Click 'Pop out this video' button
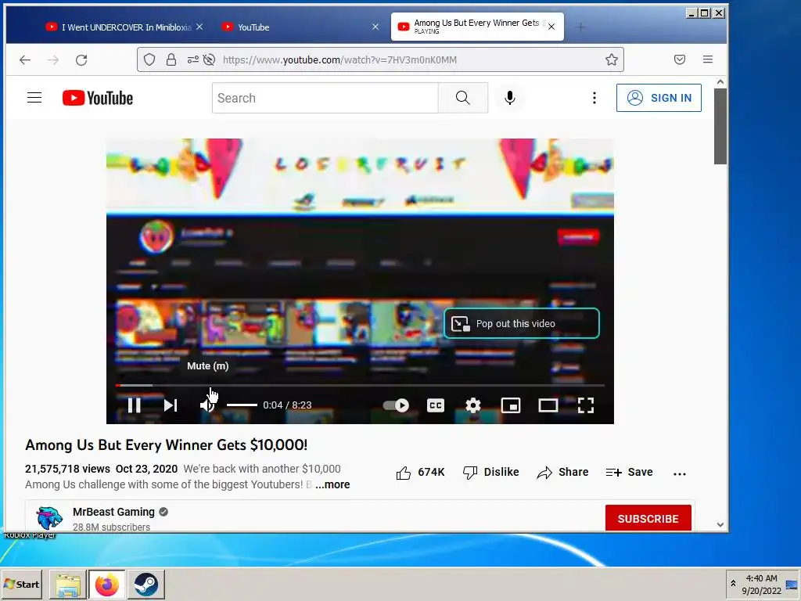The width and height of the screenshot is (801, 601). tap(522, 323)
